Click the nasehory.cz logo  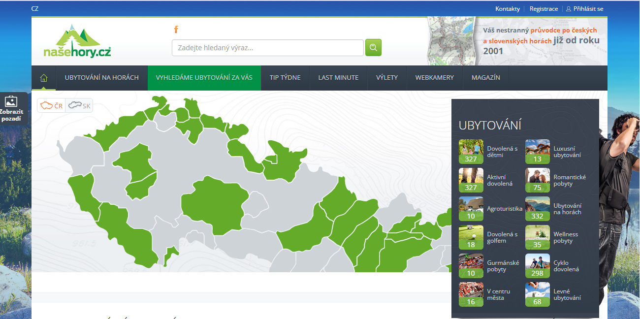click(77, 41)
